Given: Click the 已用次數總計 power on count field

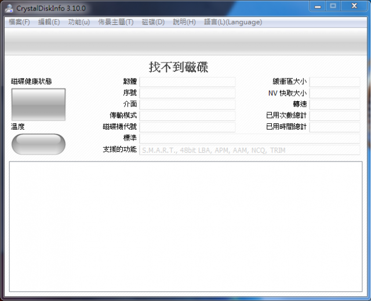Looking at the screenshot, I should [334, 116].
